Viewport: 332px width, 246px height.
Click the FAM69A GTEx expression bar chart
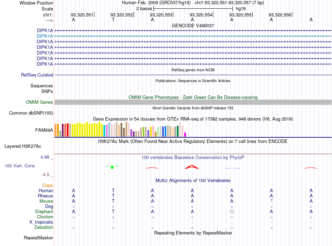[120, 129]
